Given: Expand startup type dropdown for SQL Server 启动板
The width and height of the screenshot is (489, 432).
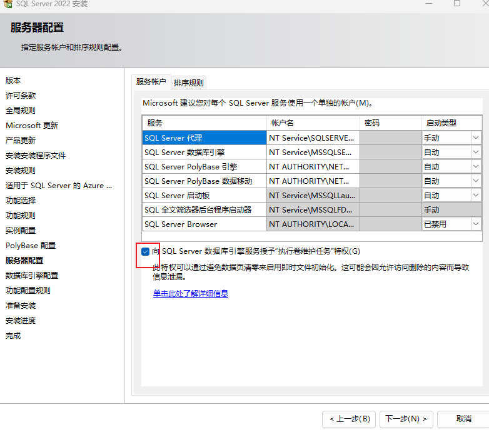Looking at the screenshot, I should point(476,195).
